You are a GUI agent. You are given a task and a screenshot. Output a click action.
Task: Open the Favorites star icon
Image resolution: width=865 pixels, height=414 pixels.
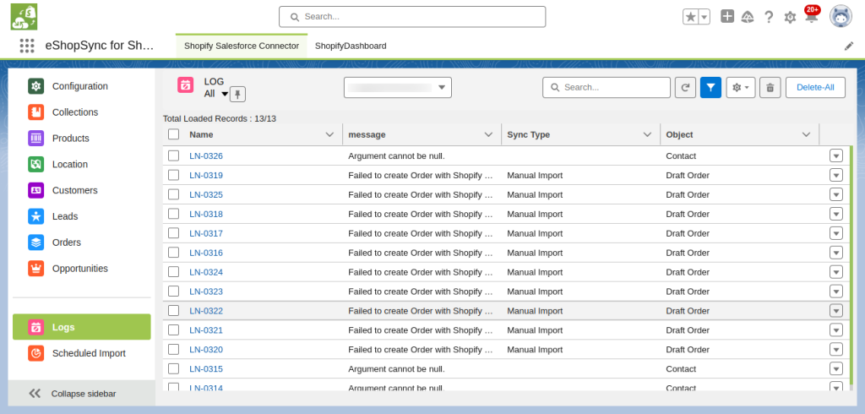point(690,17)
